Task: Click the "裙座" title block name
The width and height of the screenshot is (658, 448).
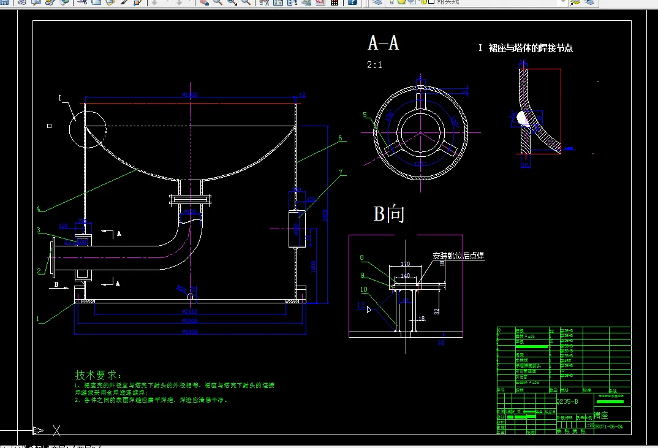Action: (601, 416)
